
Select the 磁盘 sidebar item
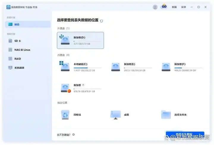[x=28, y=24]
